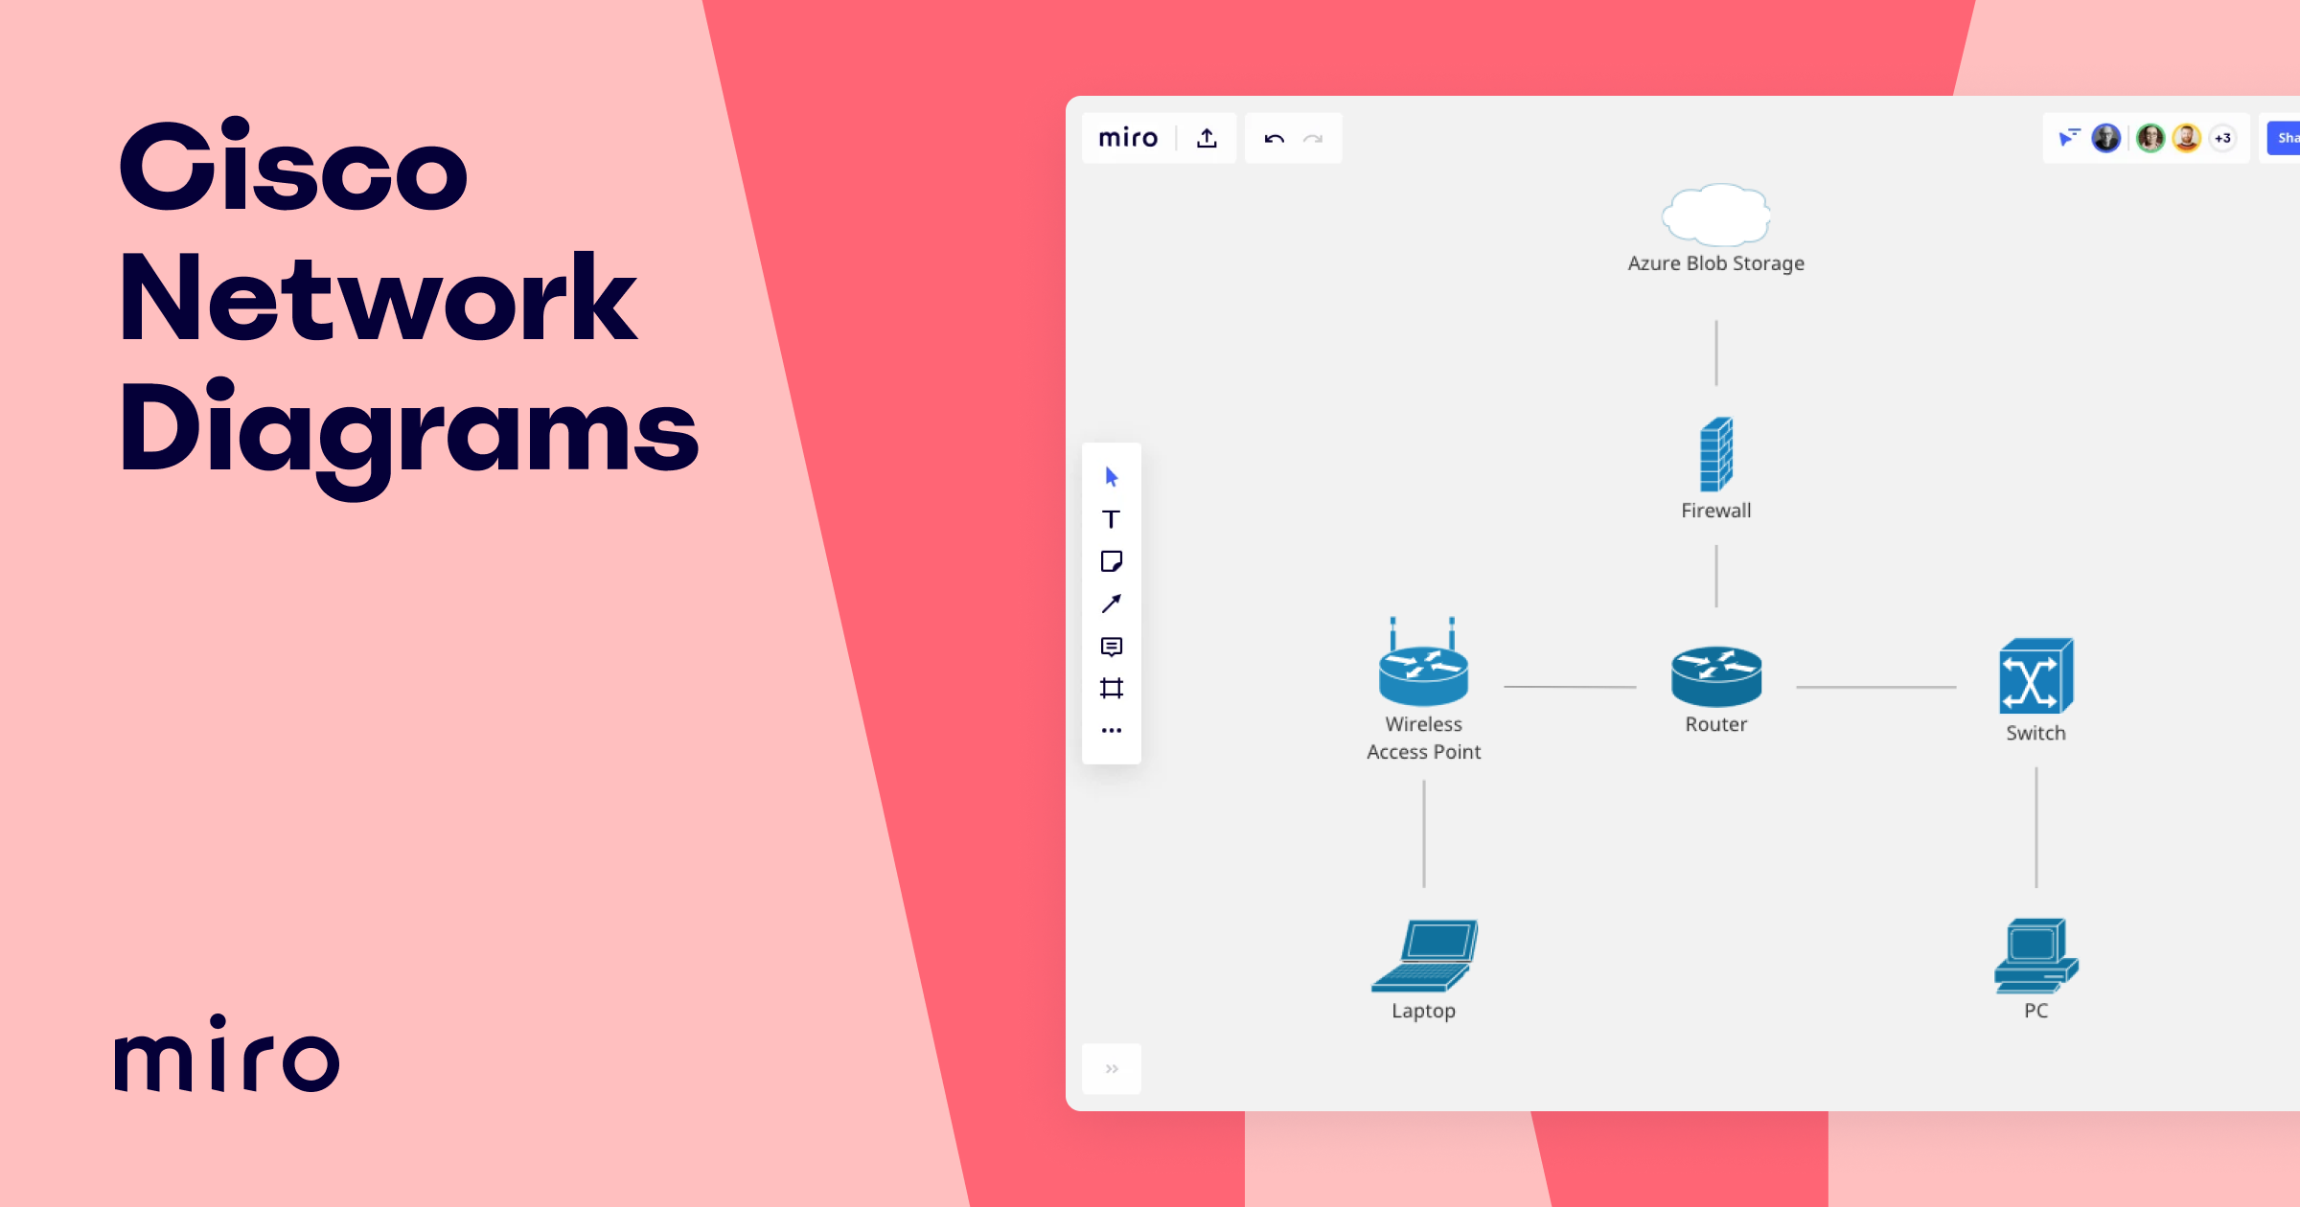Image resolution: width=2300 pixels, height=1207 pixels.
Task: Toggle the collaborator cursors icon
Action: (2068, 138)
